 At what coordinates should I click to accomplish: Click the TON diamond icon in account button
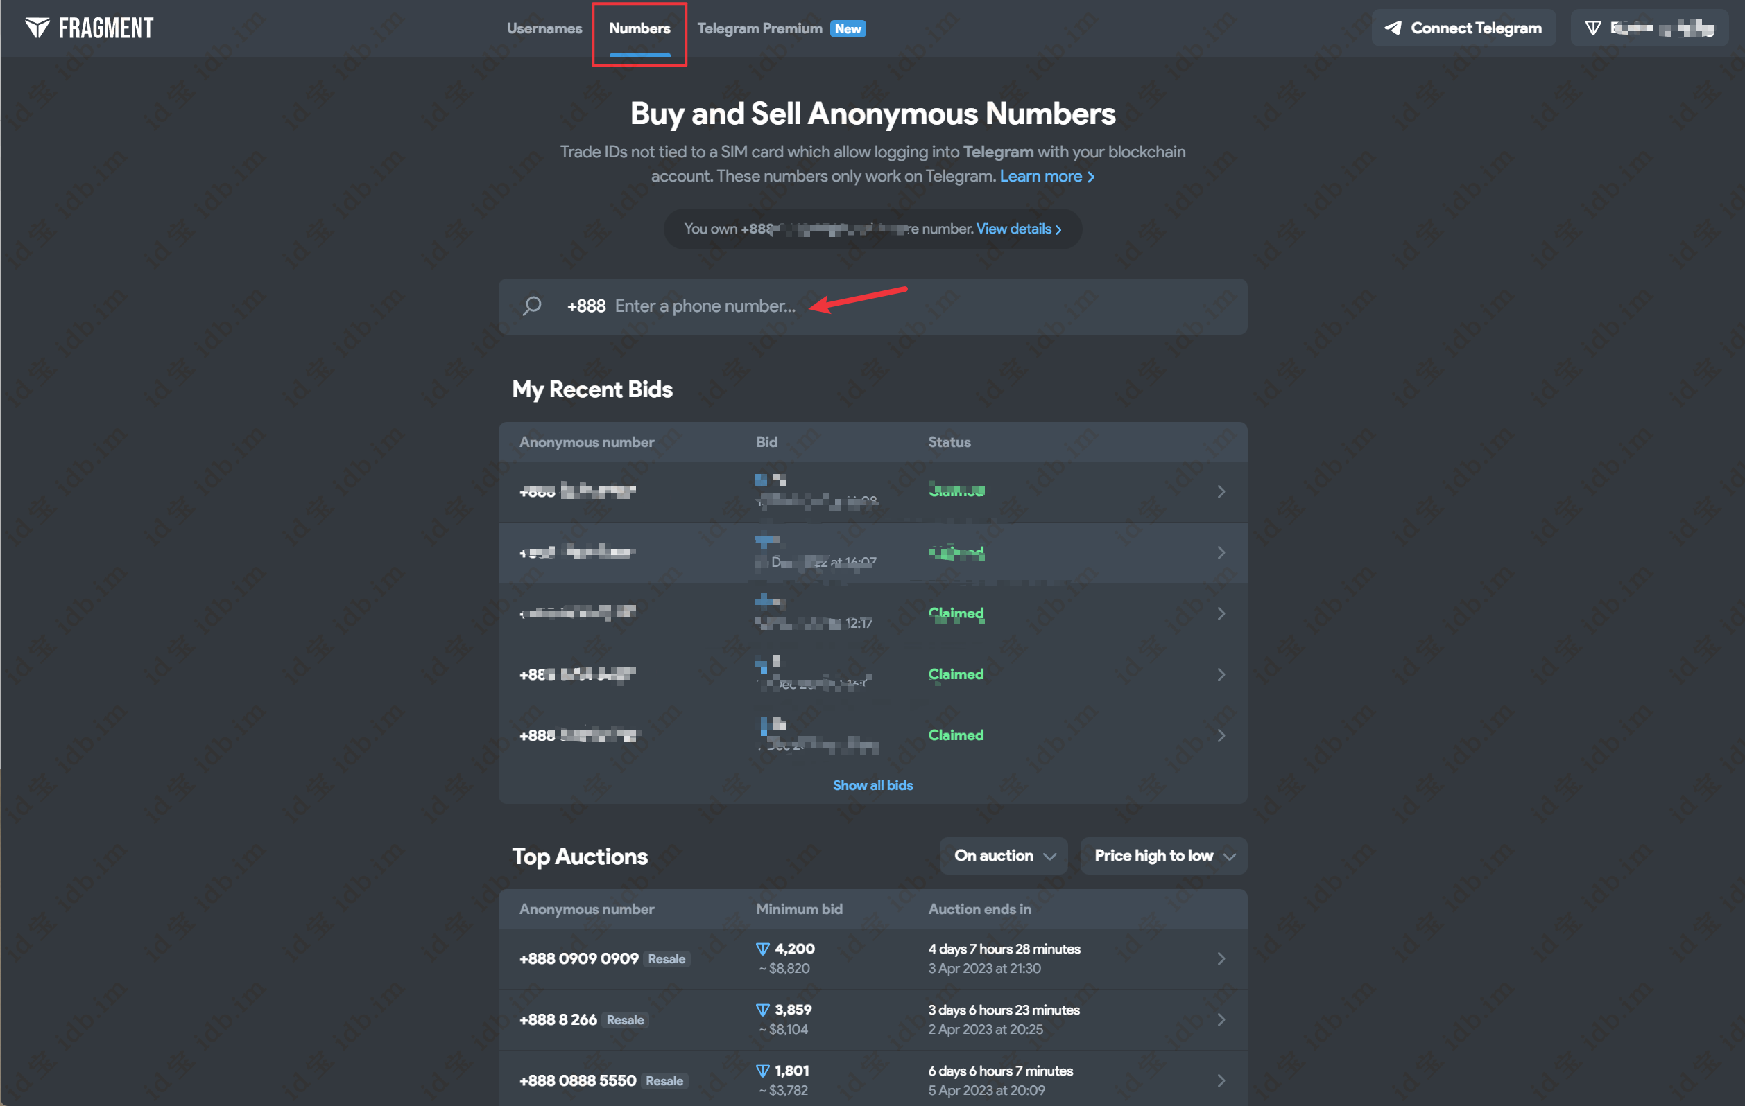click(x=1593, y=28)
